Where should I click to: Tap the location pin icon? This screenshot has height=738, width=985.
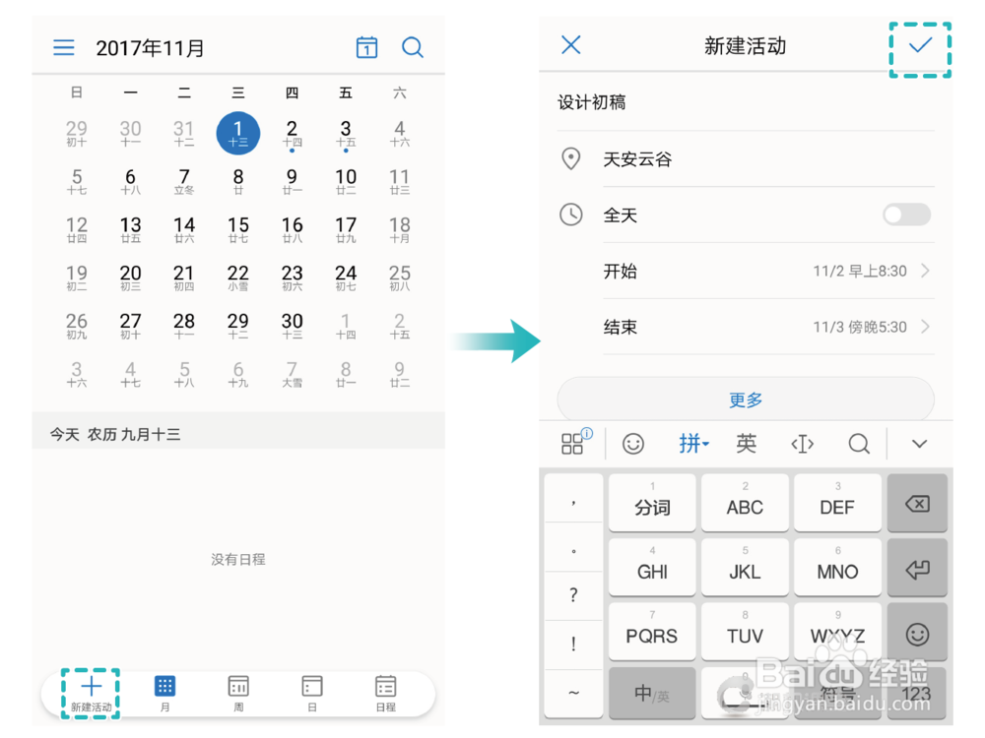pos(572,158)
